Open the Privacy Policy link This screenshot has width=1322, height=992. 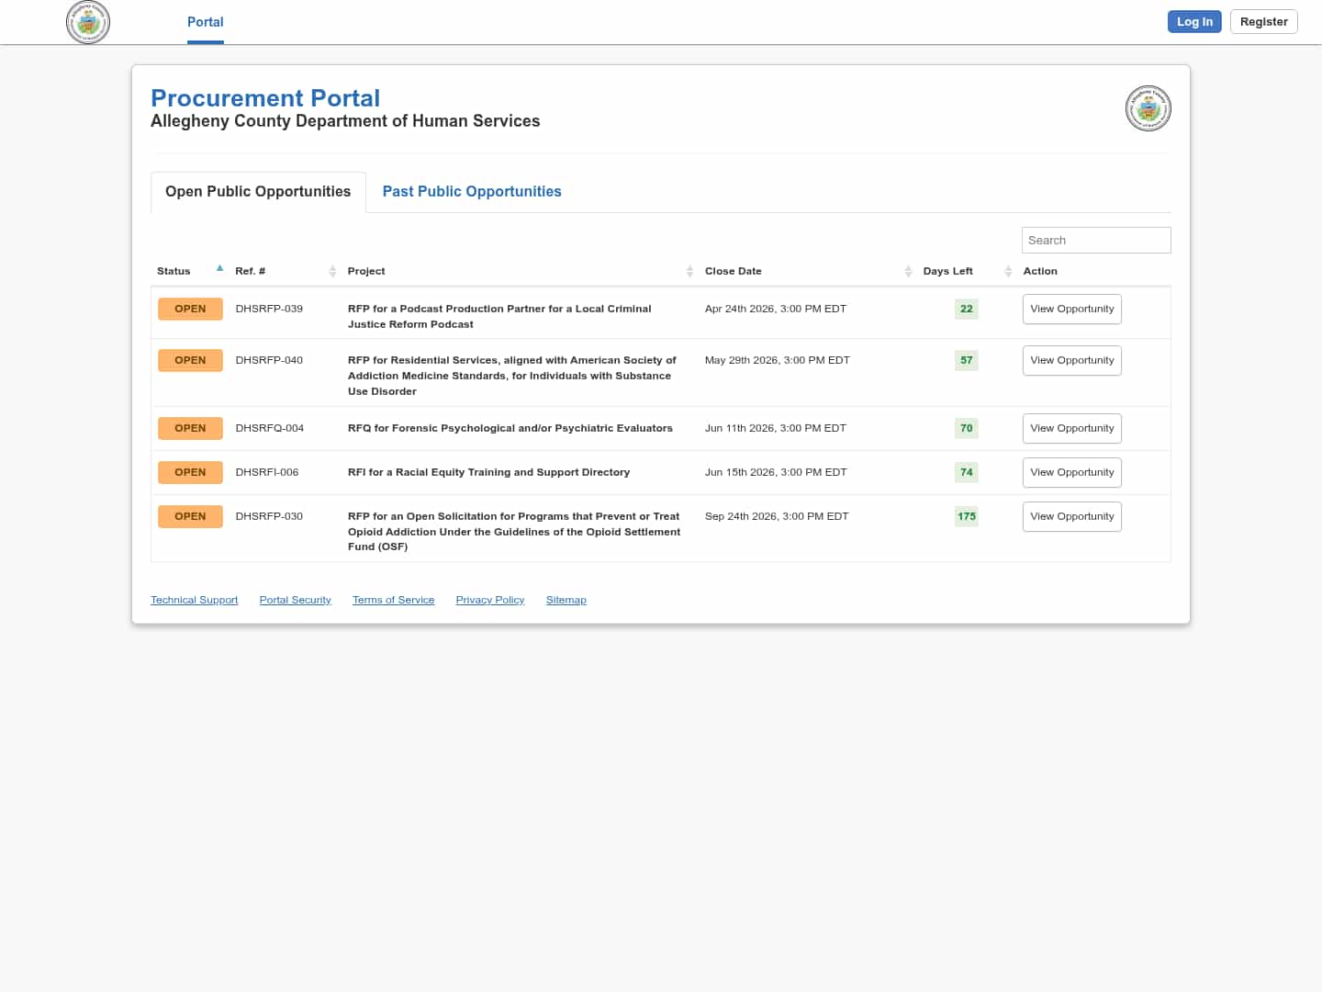(x=489, y=600)
